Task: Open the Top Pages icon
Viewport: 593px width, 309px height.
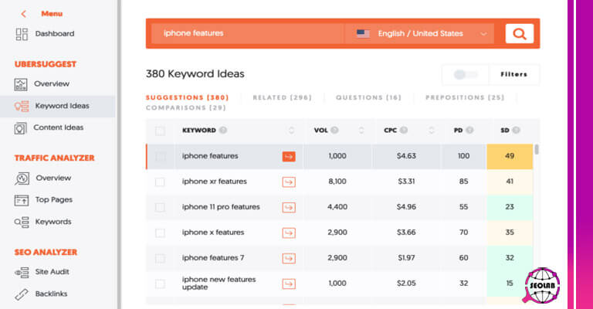Action: point(21,200)
